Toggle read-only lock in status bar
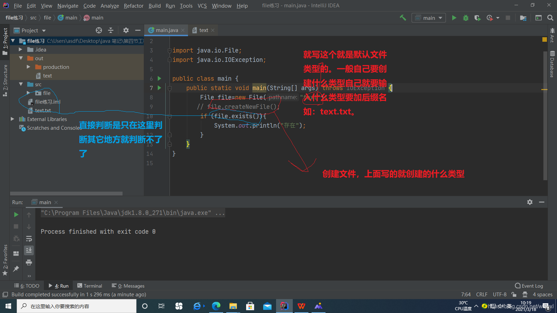This screenshot has width=557, height=313. [x=514, y=294]
